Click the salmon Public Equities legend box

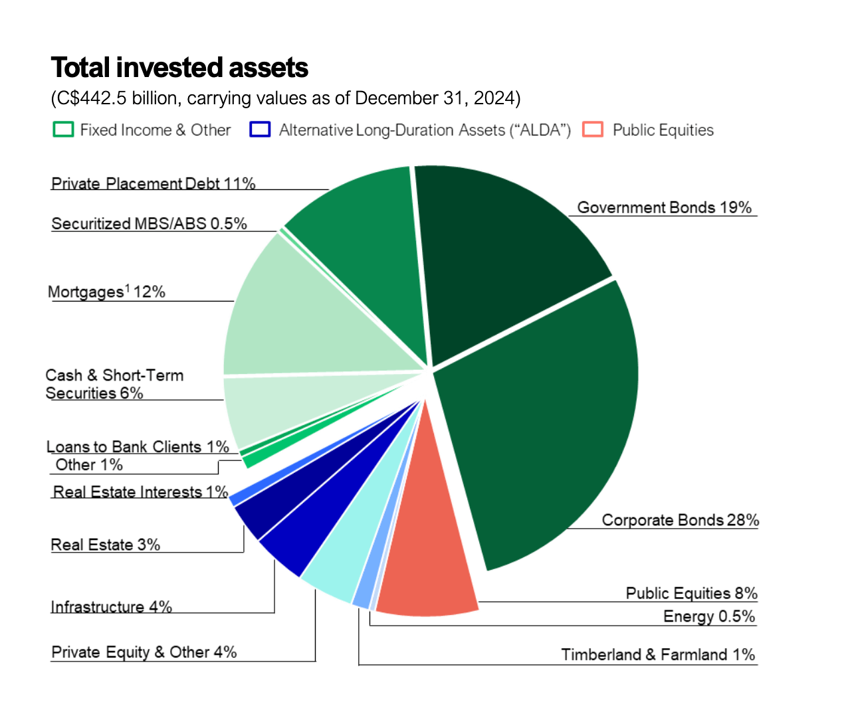click(x=593, y=130)
